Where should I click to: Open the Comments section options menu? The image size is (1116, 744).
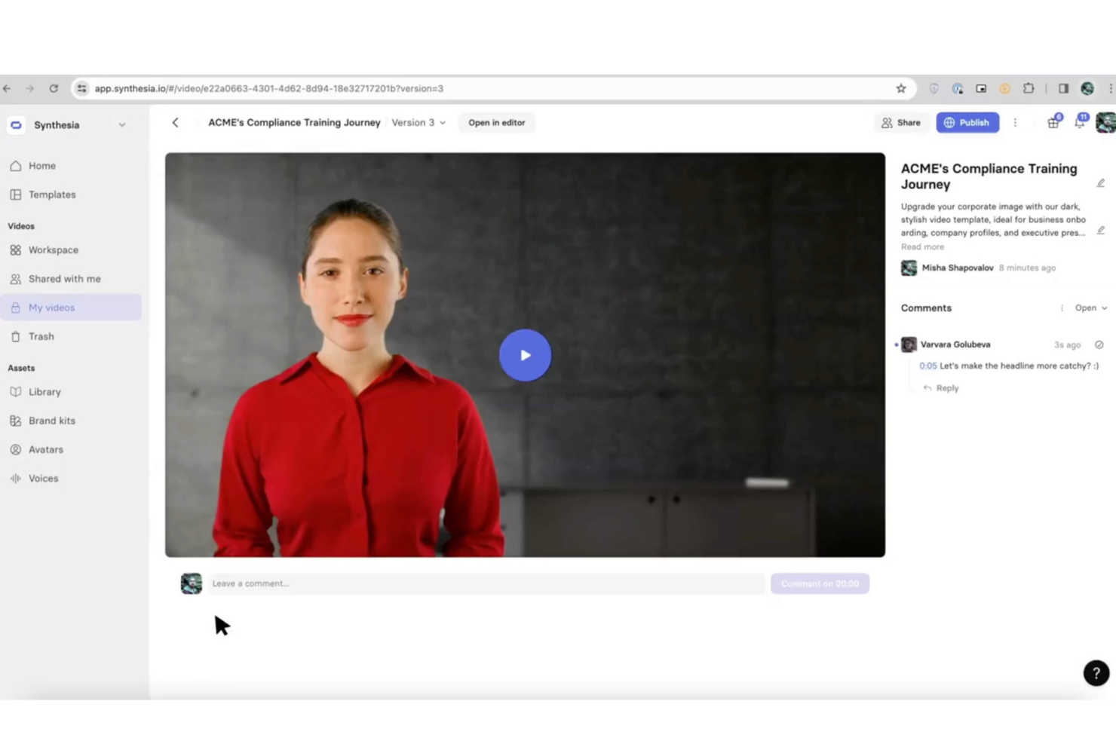point(1062,308)
